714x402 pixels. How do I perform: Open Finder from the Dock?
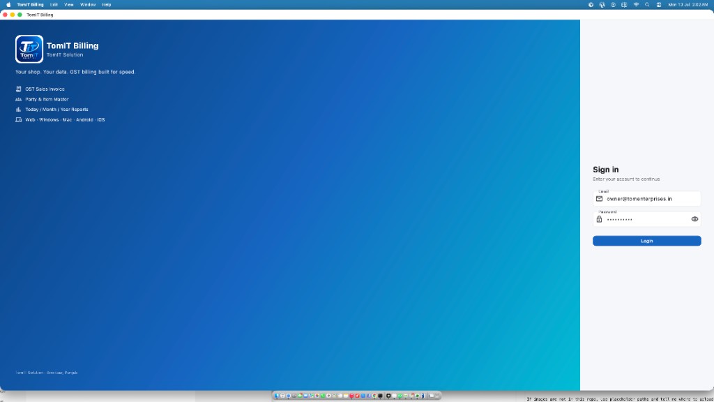(x=276, y=396)
